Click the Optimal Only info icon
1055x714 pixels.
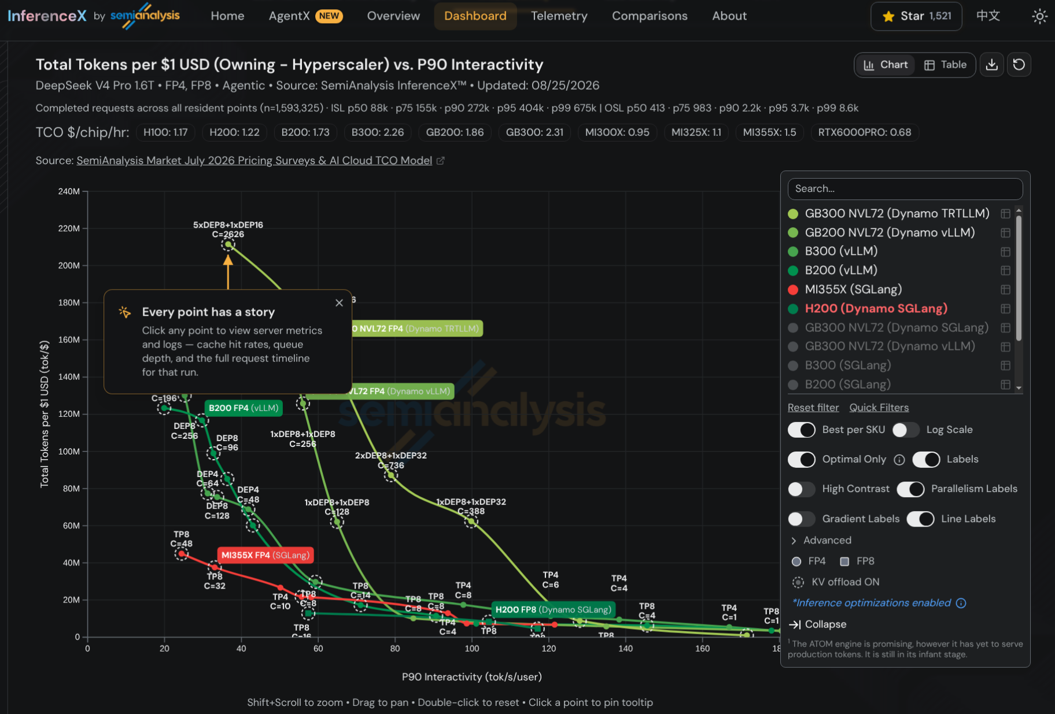point(899,460)
